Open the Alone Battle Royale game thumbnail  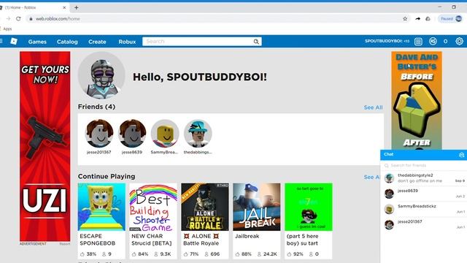pos(205,207)
